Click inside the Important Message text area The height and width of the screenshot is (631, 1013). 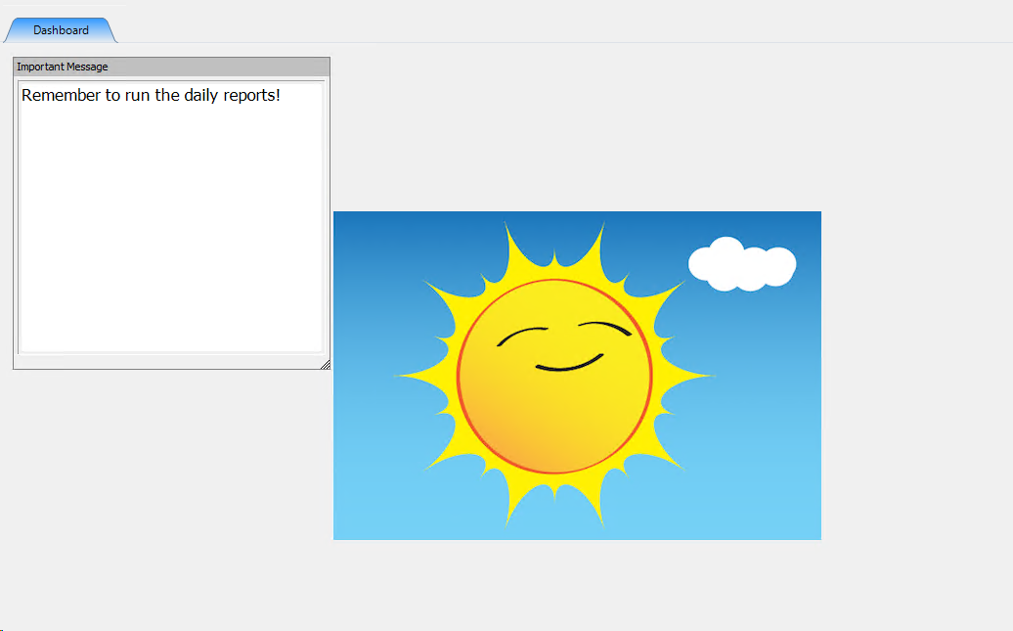click(171, 217)
